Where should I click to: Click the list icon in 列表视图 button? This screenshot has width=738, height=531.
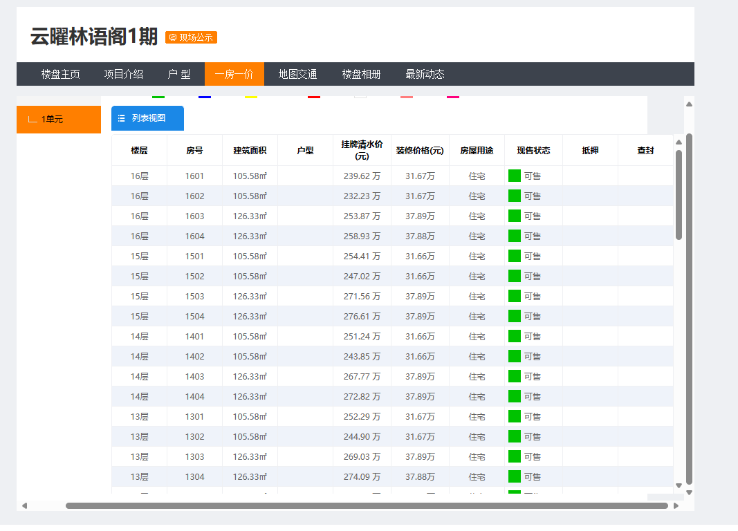(122, 118)
